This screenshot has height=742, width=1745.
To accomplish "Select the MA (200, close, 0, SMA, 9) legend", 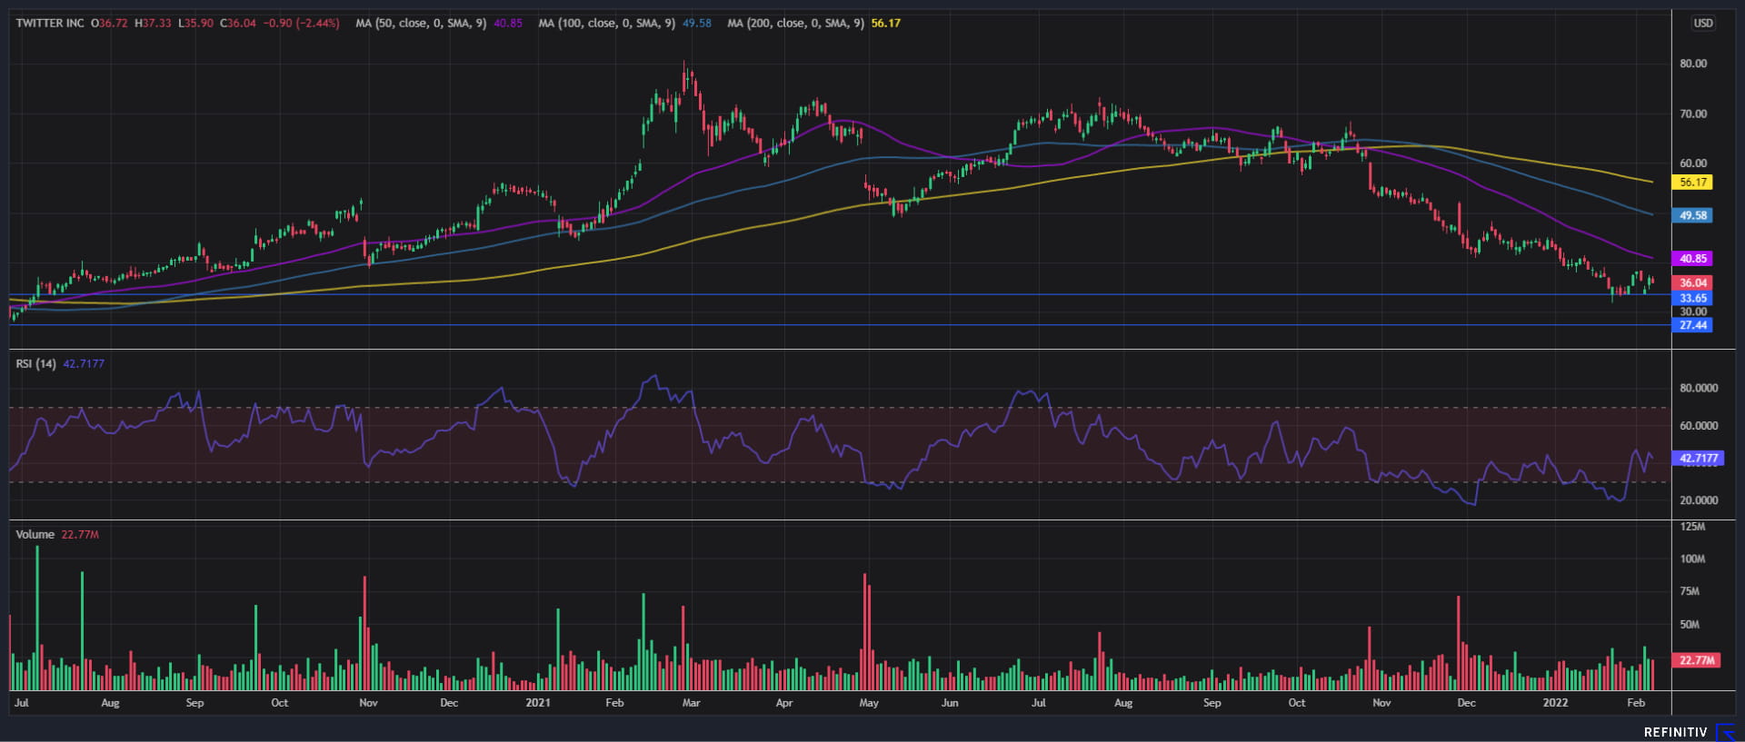I will (x=796, y=23).
